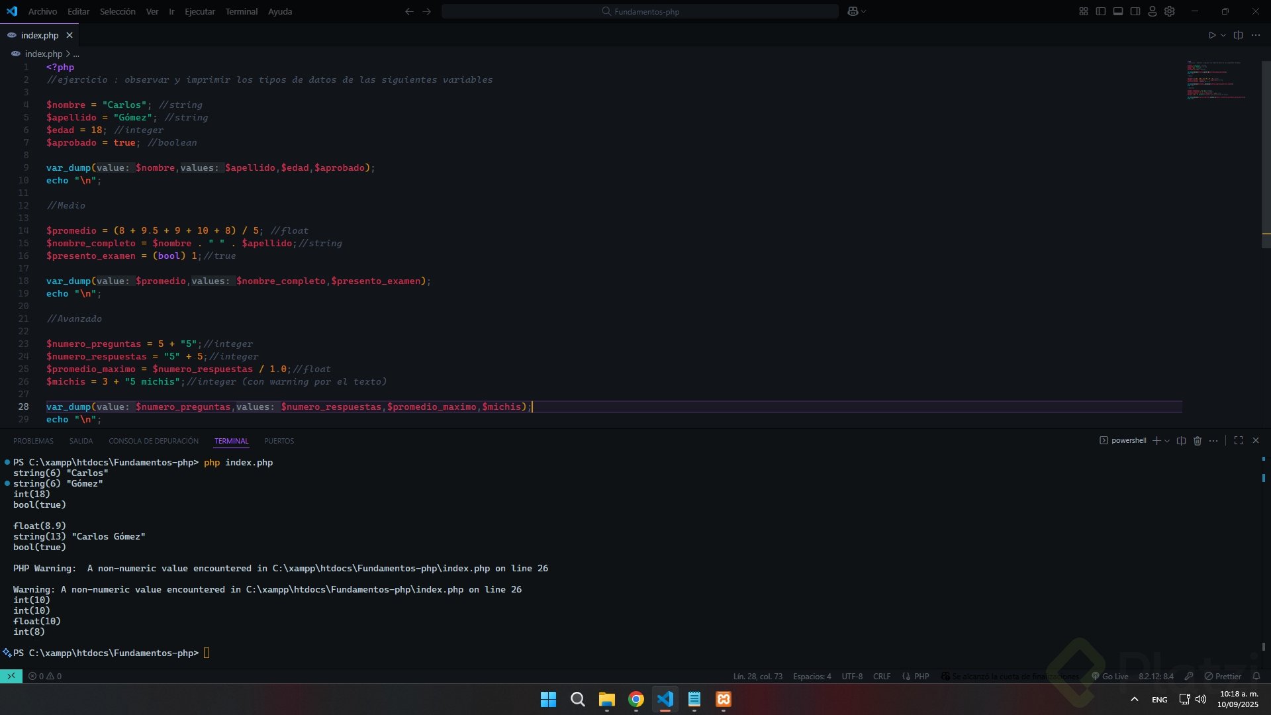1271x715 pixels.
Task: Switch to the PROBLEMAS tab
Action: (33, 441)
